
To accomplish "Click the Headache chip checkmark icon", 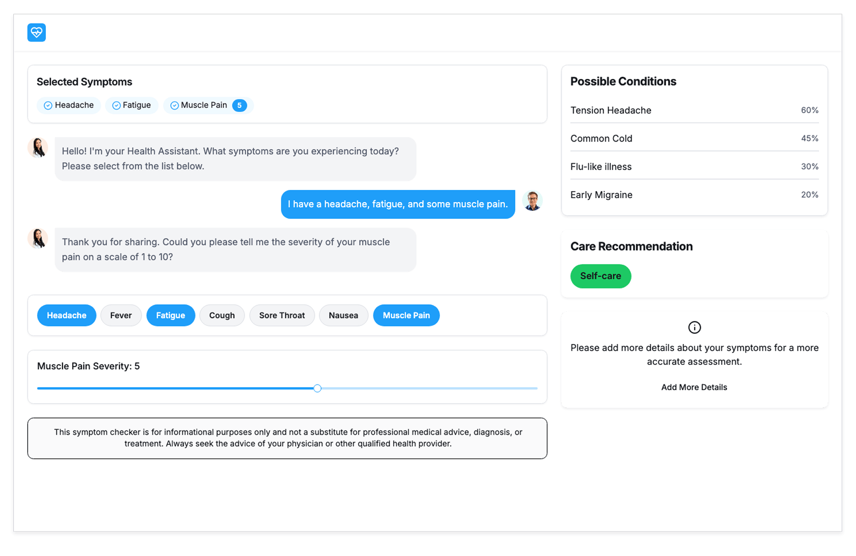I will click(48, 106).
